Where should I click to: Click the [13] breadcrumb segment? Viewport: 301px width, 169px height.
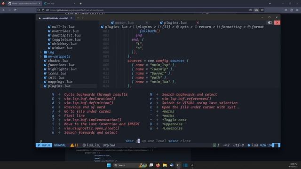(x=166, y=27)
